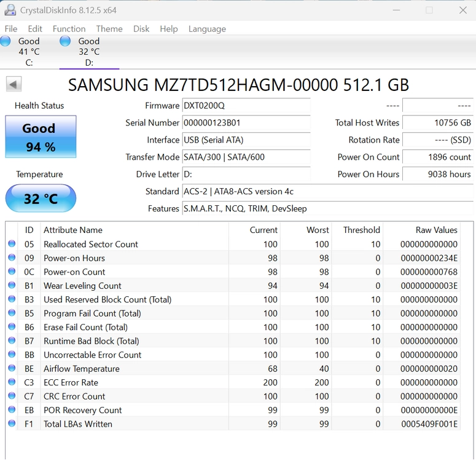Click the Firmware field DXT0200Q
The height and width of the screenshot is (461, 476).
point(246,106)
